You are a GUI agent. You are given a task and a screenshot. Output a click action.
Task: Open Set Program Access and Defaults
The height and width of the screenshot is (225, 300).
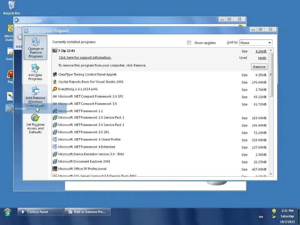click(x=35, y=124)
